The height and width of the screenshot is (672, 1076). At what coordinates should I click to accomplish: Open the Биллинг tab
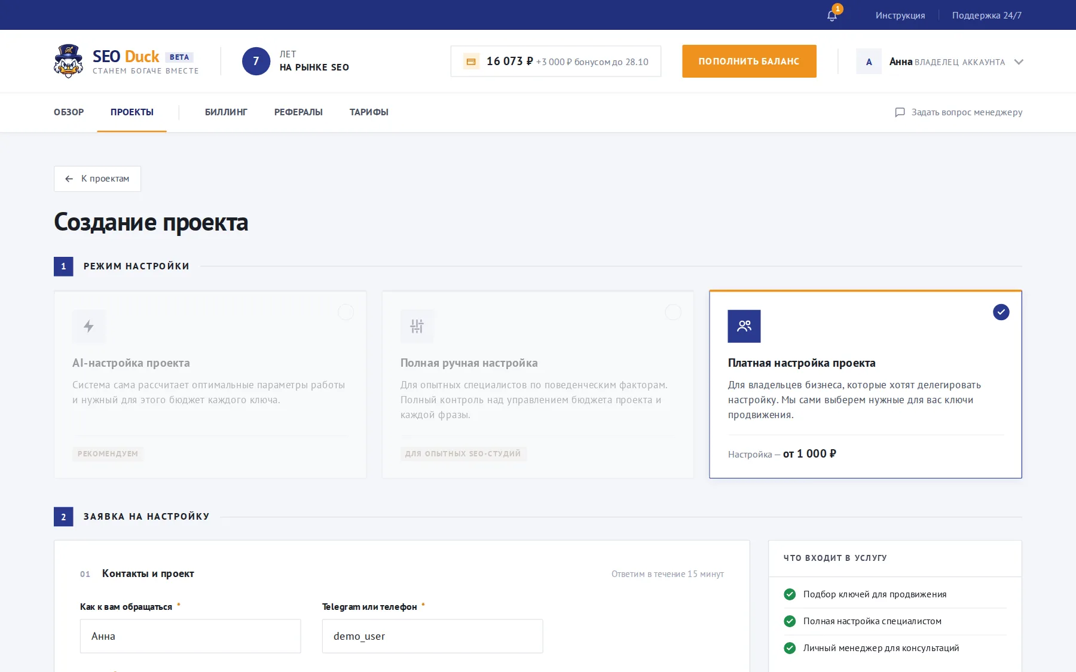226,112
